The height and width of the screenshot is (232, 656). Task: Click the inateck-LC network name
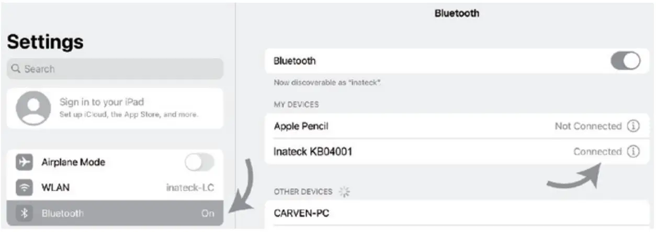click(x=190, y=187)
